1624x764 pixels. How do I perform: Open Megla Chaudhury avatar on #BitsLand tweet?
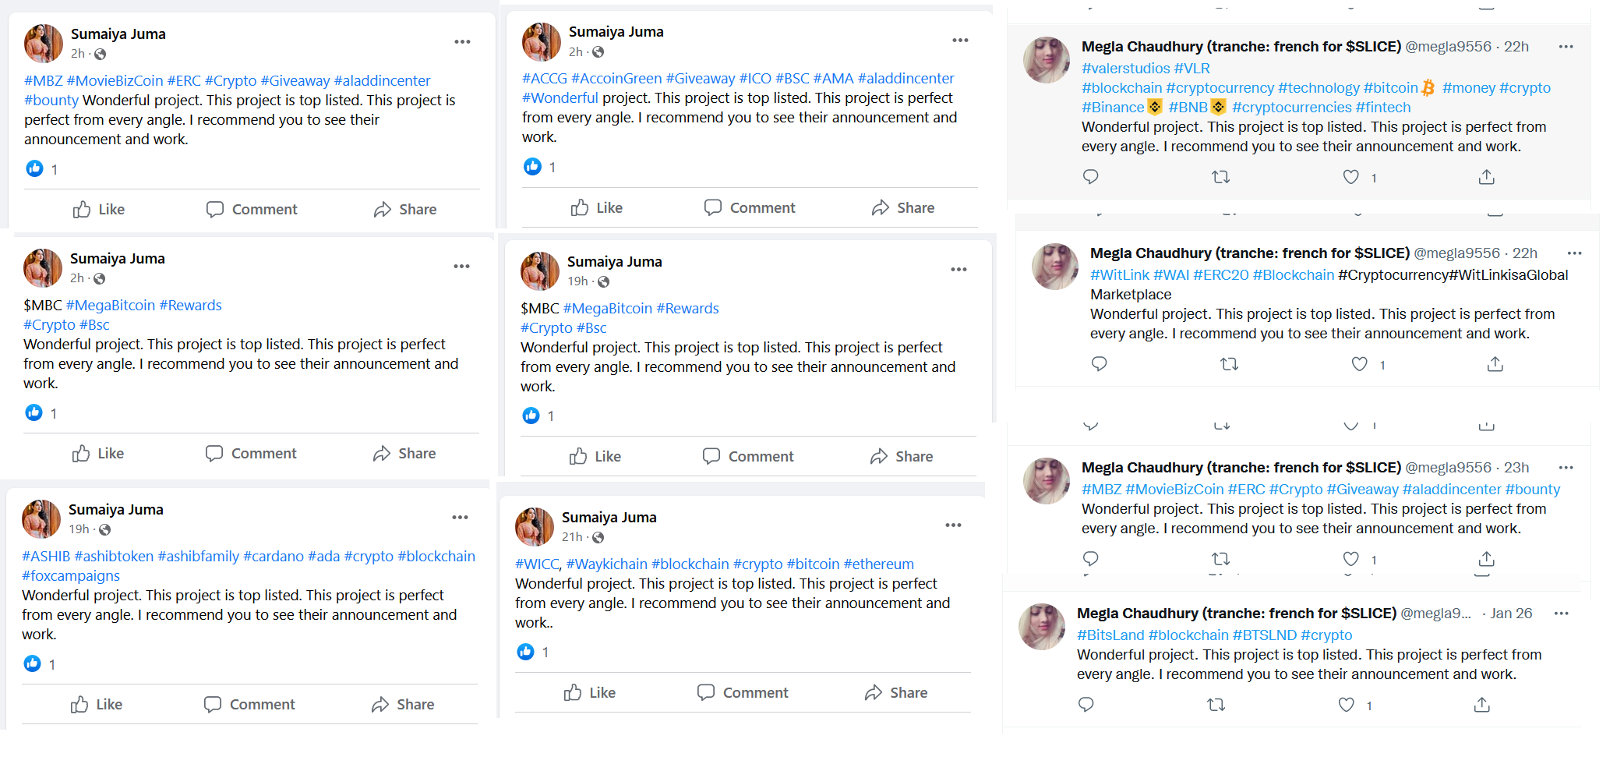tap(1042, 626)
